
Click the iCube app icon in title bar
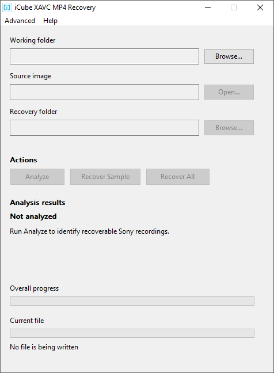[x=7, y=7]
